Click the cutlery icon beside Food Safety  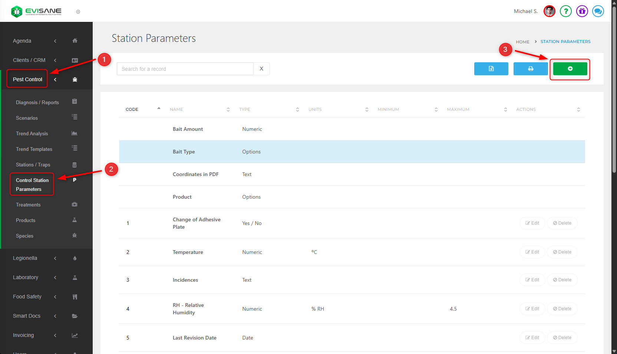click(75, 297)
